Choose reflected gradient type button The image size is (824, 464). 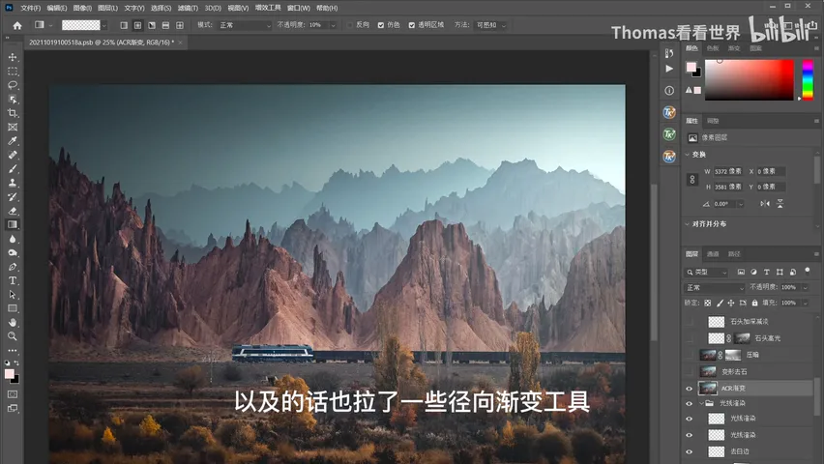[165, 25]
